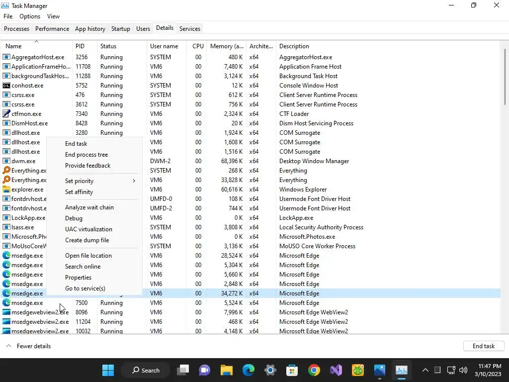The height and width of the screenshot is (382, 509).
Task: Select Debug in context menu
Action: tap(94, 218)
